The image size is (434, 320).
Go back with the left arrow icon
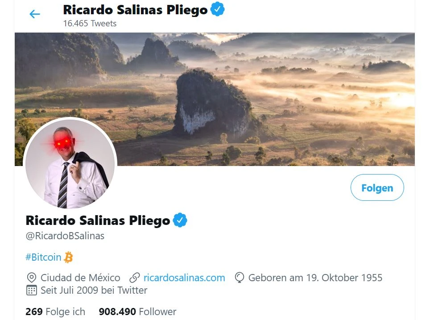pyautogui.click(x=35, y=14)
